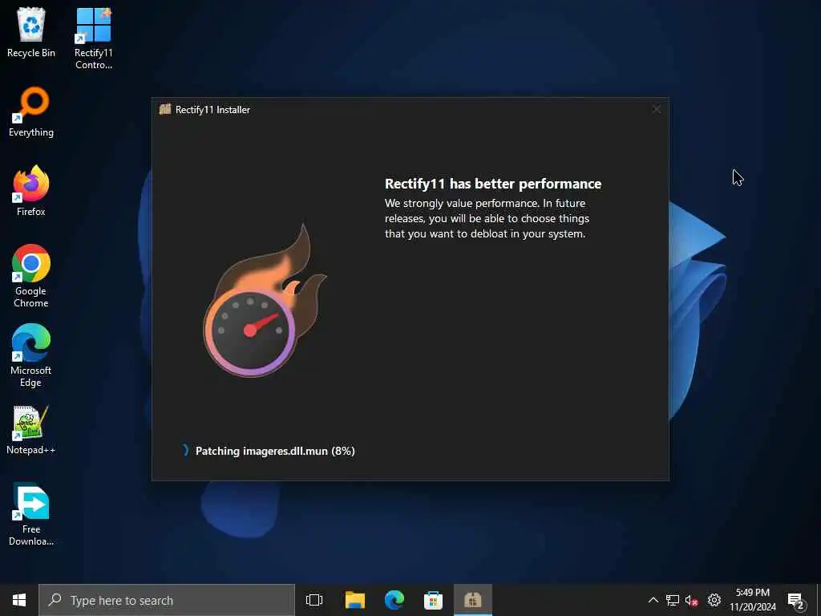
Task: Click the settings gear tray icon
Action: click(714, 600)
